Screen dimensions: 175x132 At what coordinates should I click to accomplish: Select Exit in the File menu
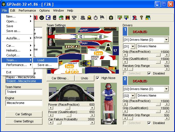pos(9,72)
